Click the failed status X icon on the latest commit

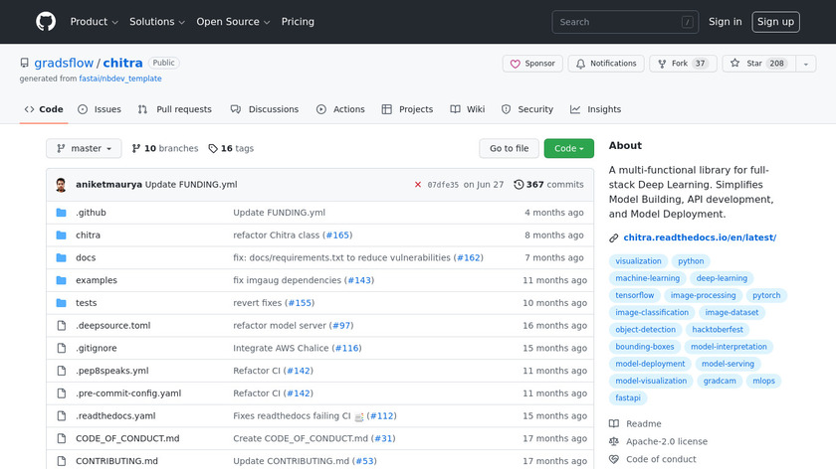[418, 185]
